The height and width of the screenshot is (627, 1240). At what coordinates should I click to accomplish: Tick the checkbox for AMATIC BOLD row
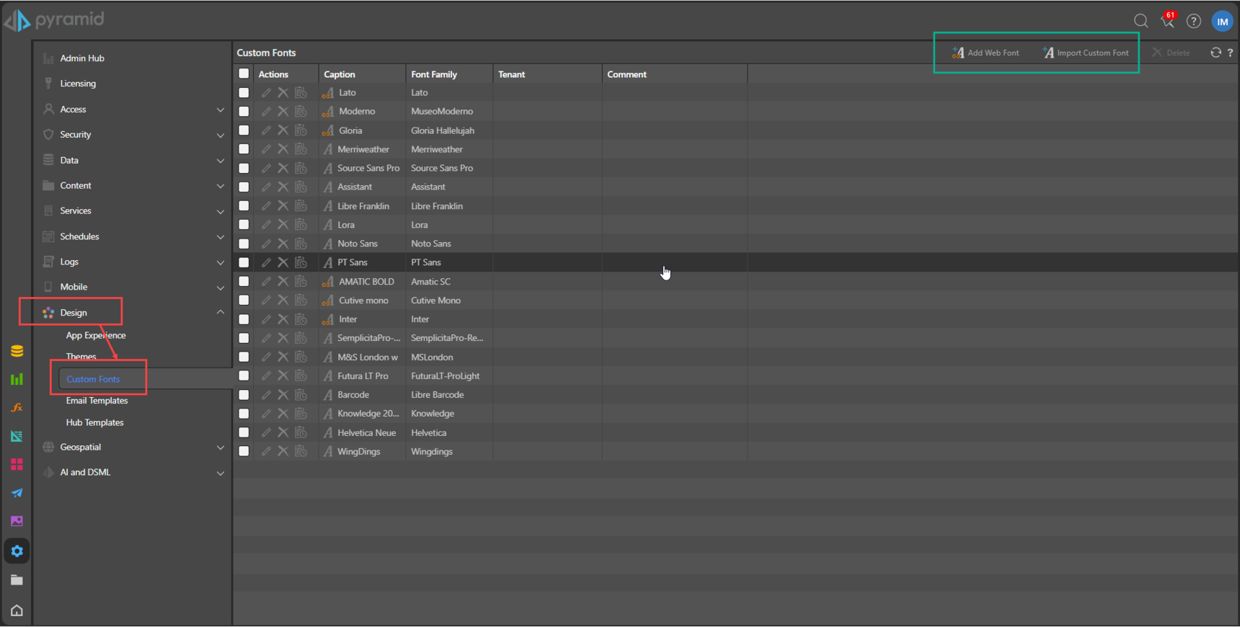pos(244,282)
